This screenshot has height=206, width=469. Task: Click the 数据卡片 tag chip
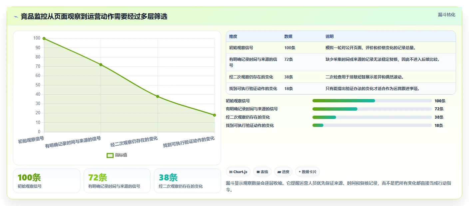pyautogui.click(x=307, y=172)
